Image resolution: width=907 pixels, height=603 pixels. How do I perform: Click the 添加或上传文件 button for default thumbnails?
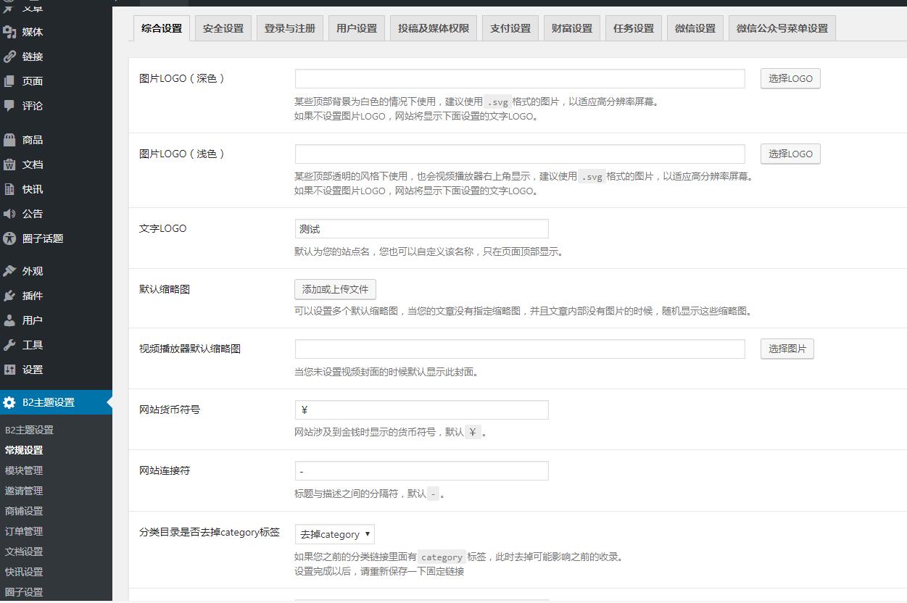(335, 288)
